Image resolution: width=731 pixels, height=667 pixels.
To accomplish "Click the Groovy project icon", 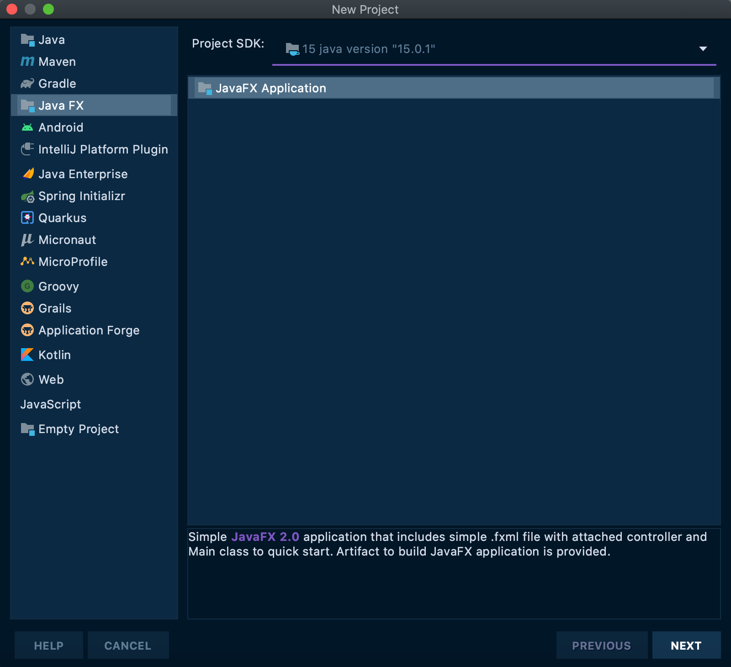I will [x=27, y=286].
